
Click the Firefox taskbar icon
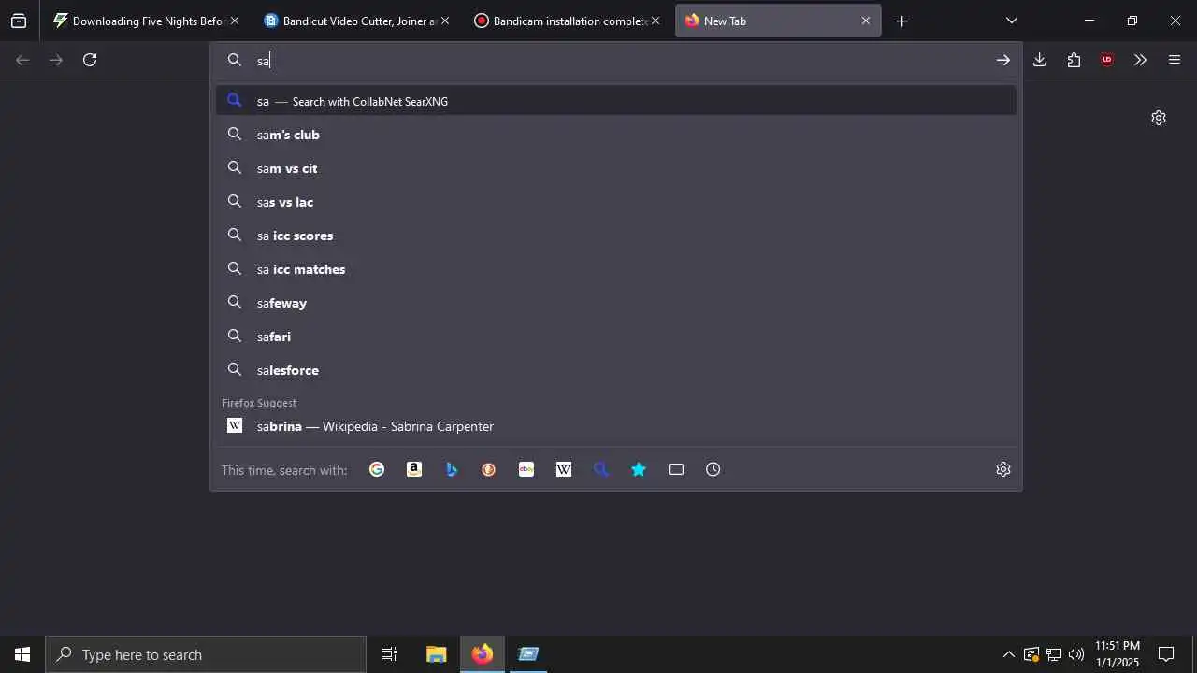pyautogui.click(x=483, y=654)
